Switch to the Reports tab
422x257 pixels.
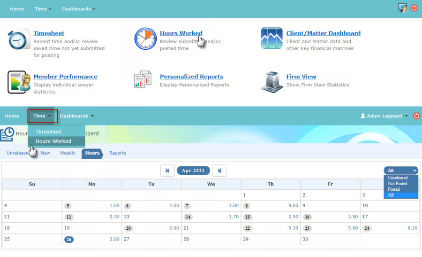pyautogui.click(x=118, y=153)
